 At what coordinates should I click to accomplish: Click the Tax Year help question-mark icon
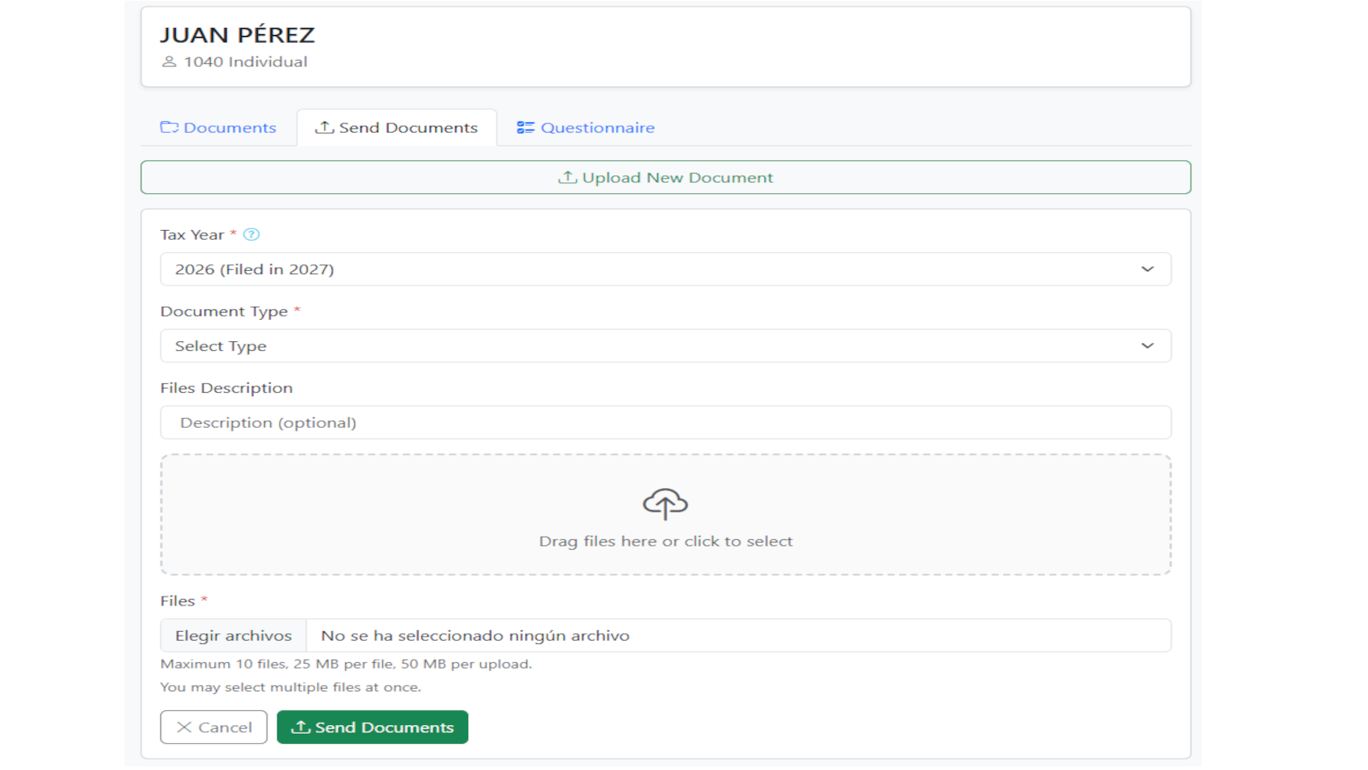(251, 235)
